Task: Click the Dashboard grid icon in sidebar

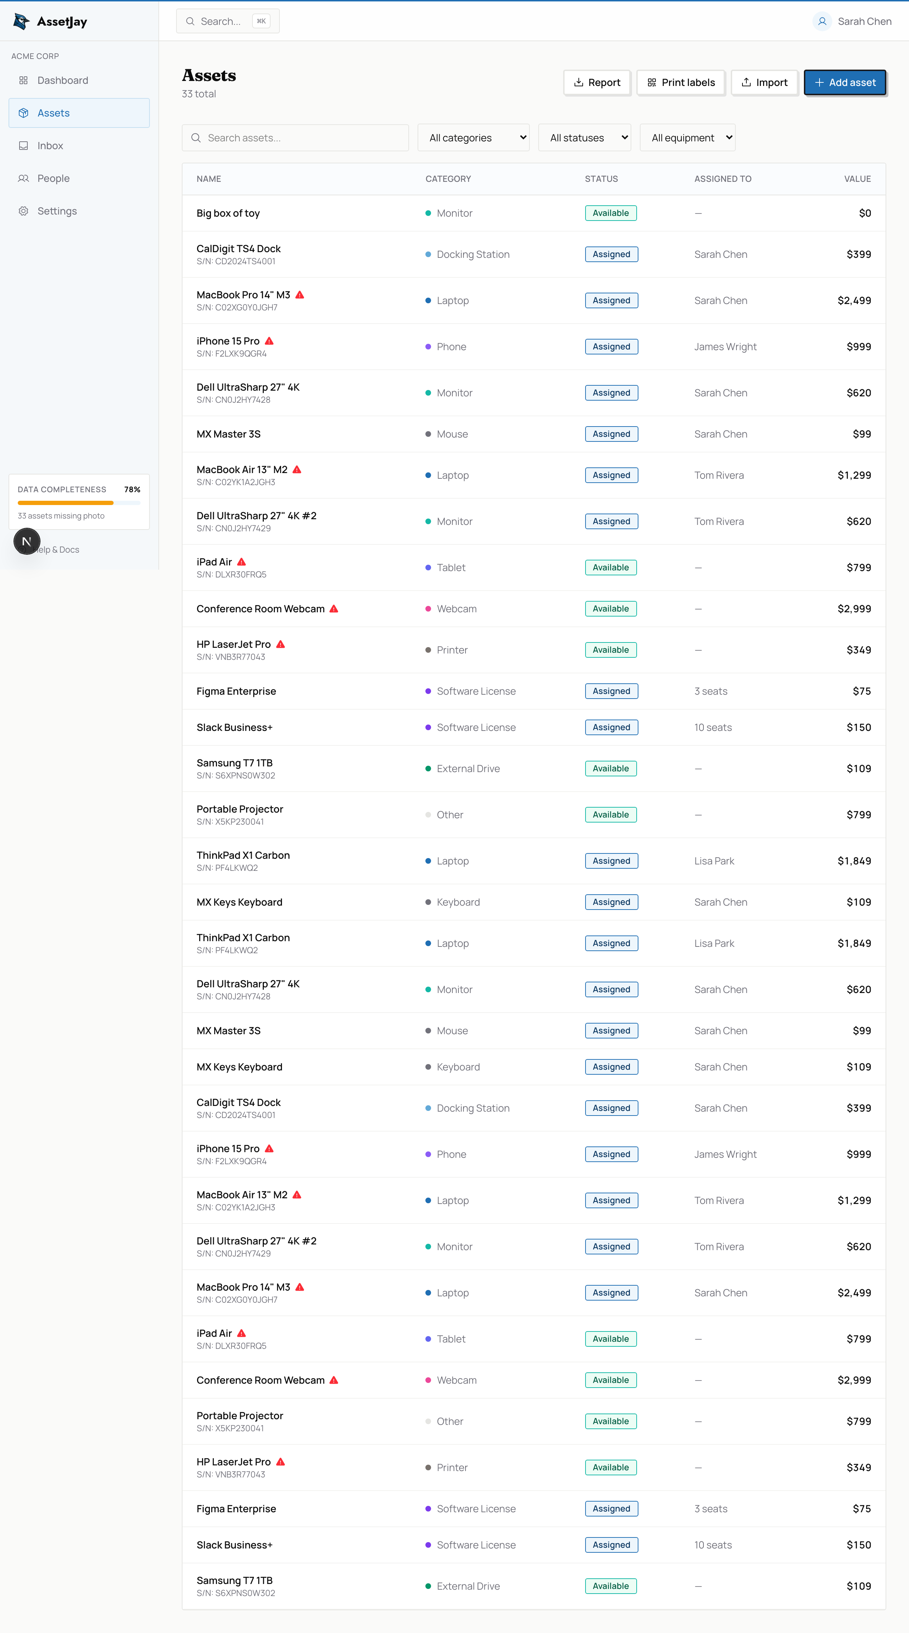Action: click(x=23, y=81)
